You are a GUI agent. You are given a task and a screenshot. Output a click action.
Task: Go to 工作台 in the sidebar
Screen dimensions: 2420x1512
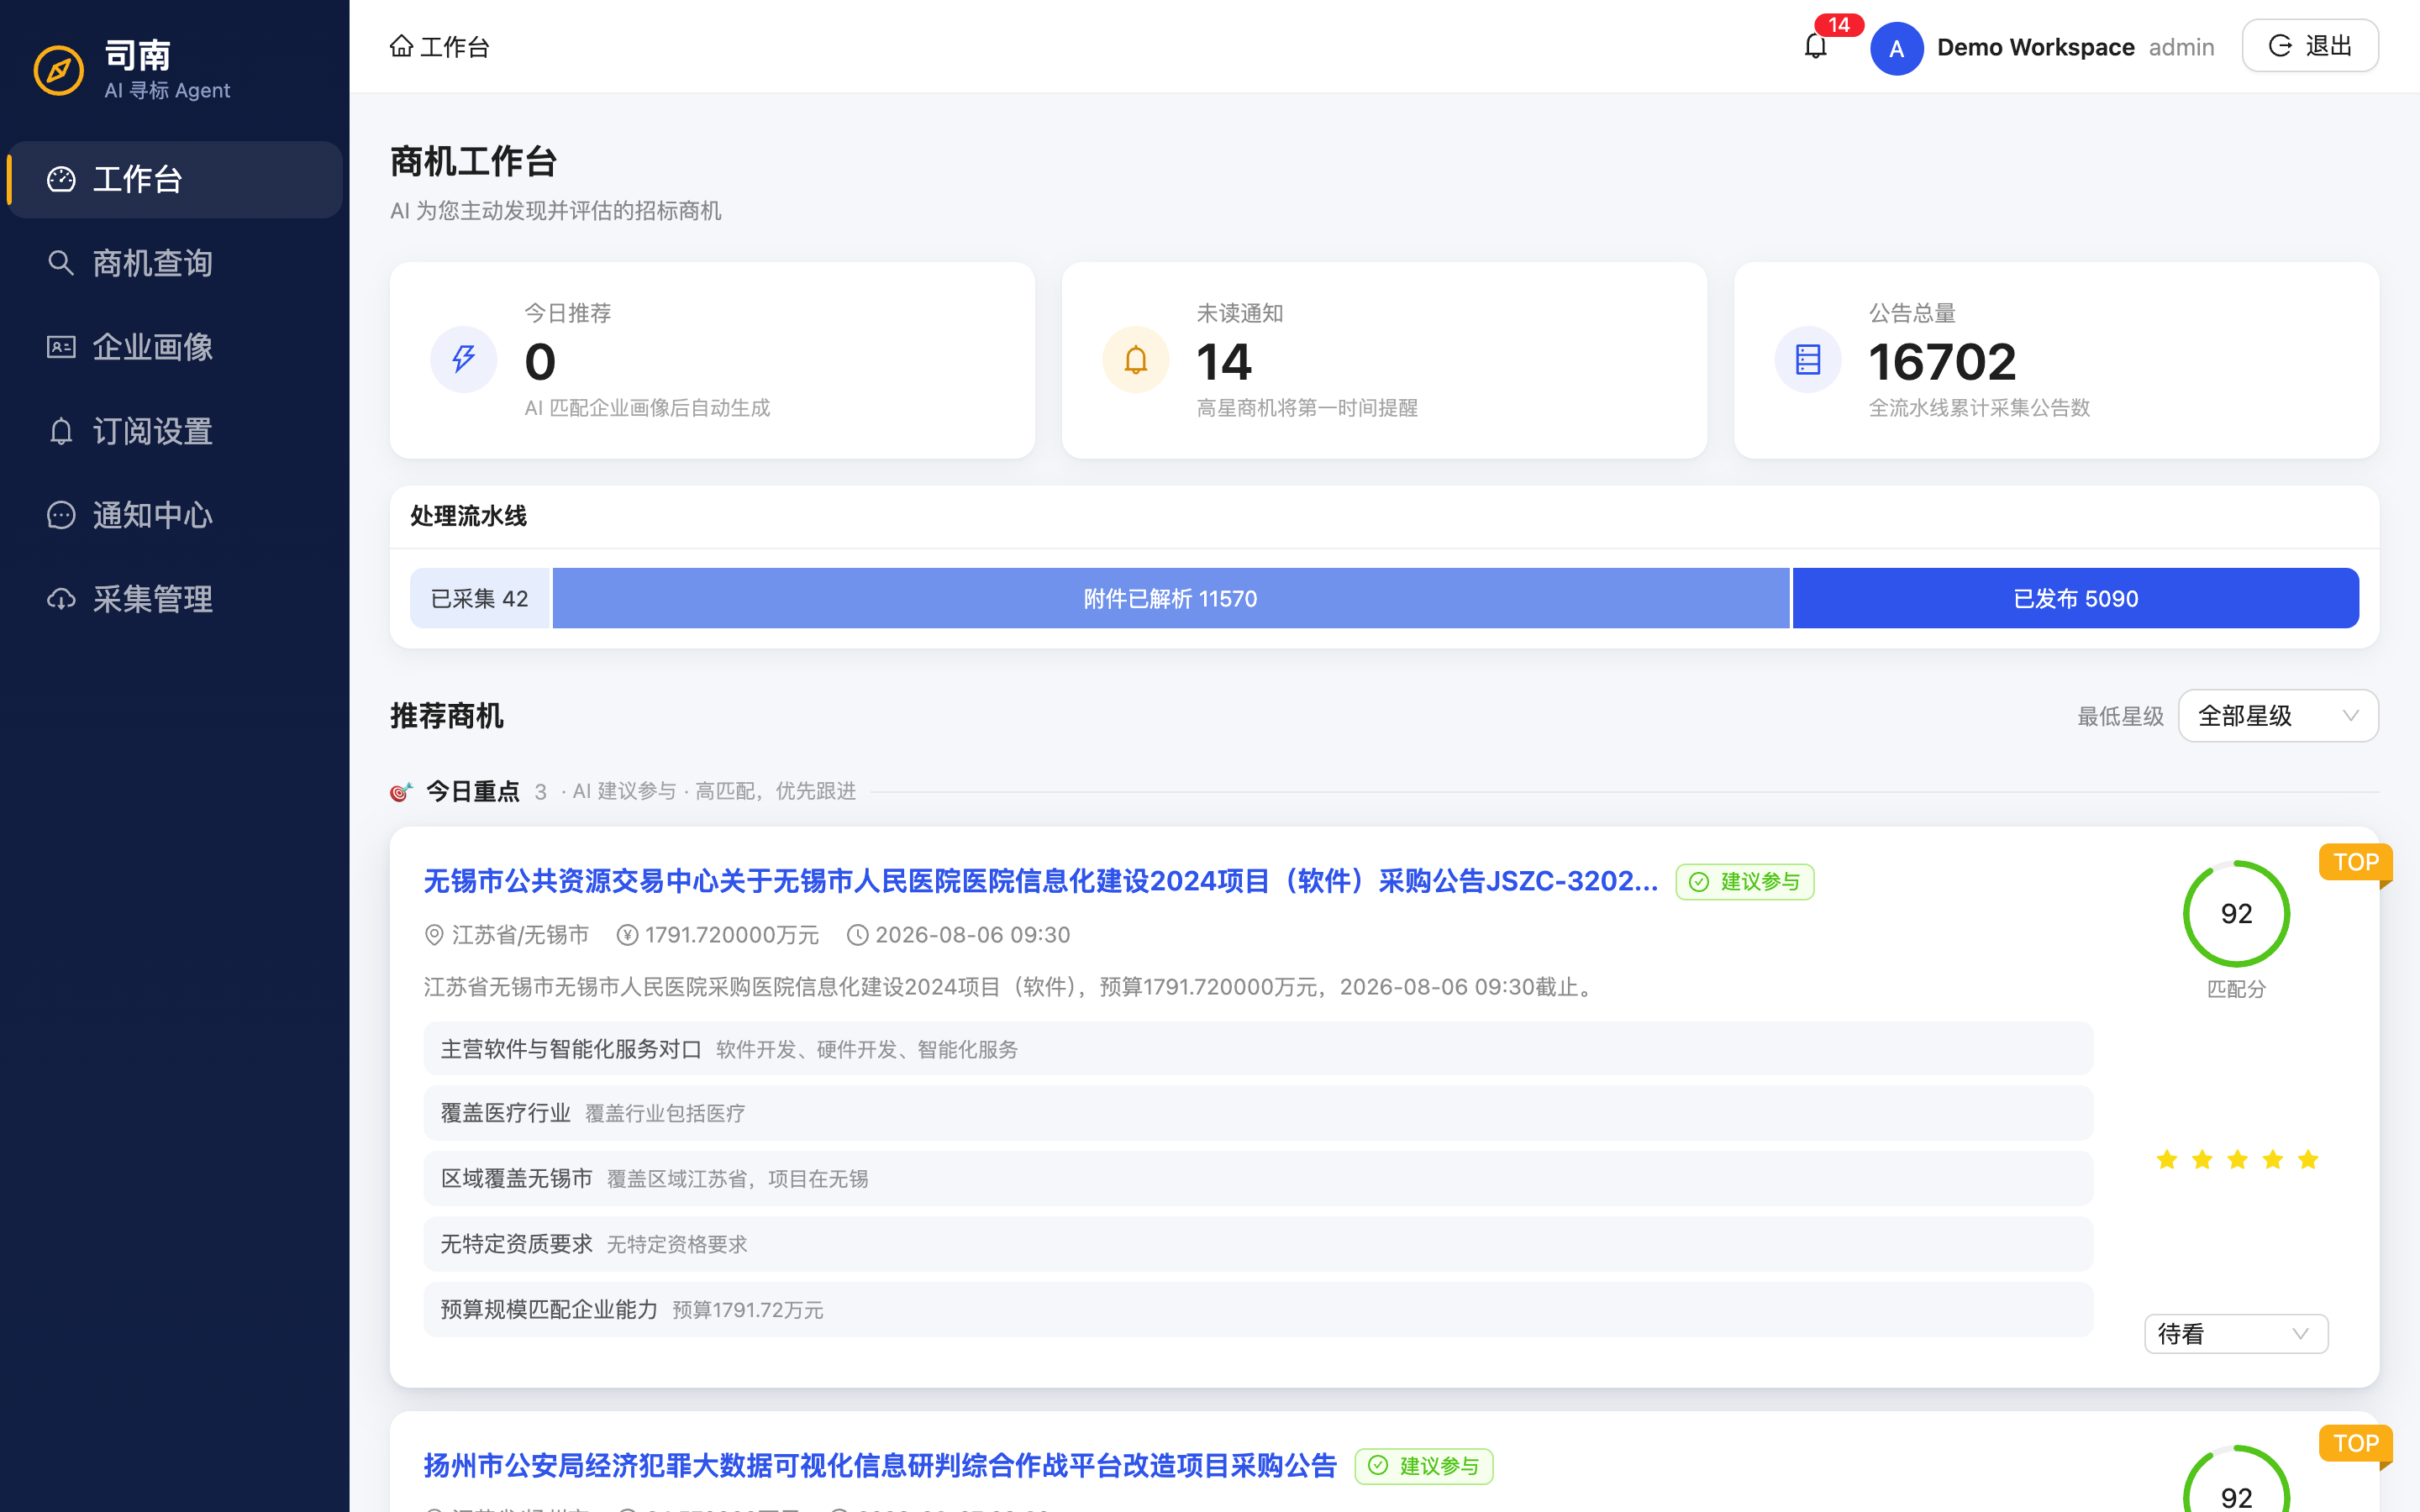(175, 179)
